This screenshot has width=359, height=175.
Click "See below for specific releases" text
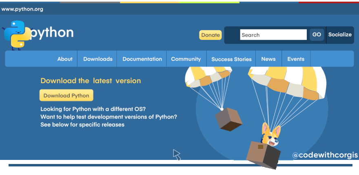(x=82, y=124)
